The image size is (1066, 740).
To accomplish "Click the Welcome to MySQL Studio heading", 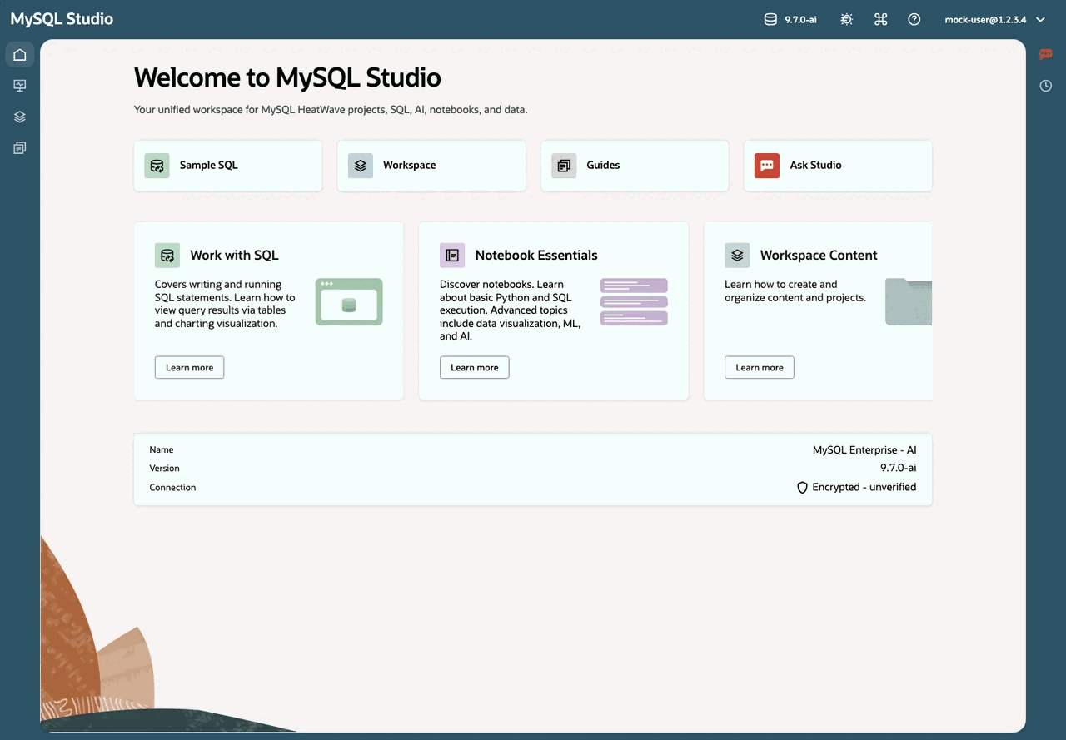I will [287, 77].
